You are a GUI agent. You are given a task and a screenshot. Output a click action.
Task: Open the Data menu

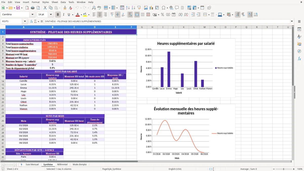pos(63,2)
